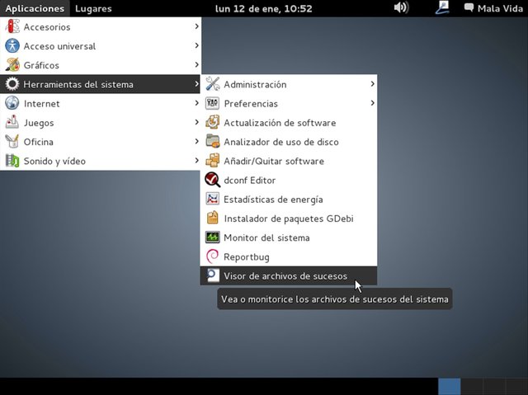Click the text "Sonido y vídeo"
This screenshot has height=395, width=528.
pos(54,162)
